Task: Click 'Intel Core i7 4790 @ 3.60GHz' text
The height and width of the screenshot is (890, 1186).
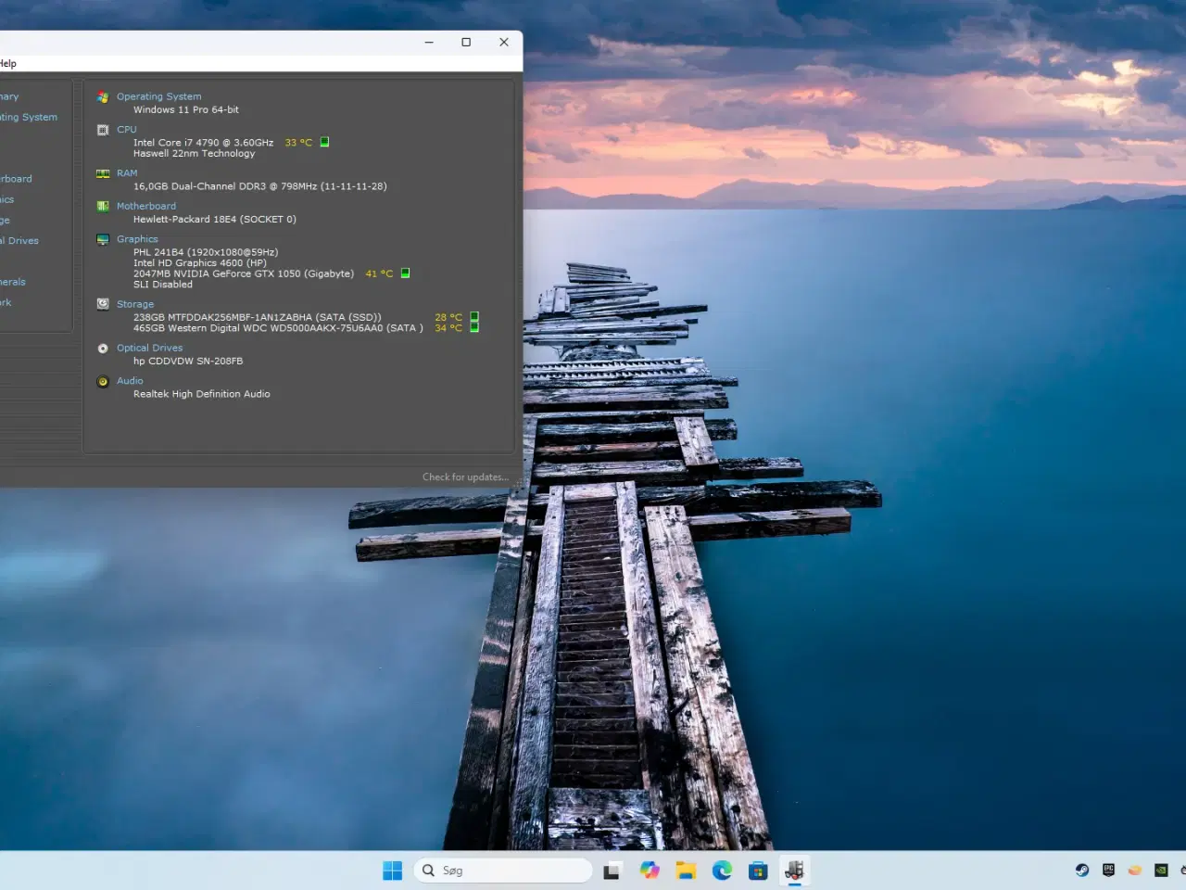Action: click(203, 143)
